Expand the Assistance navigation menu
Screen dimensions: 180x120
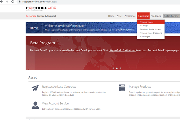(x=130, y=16)
